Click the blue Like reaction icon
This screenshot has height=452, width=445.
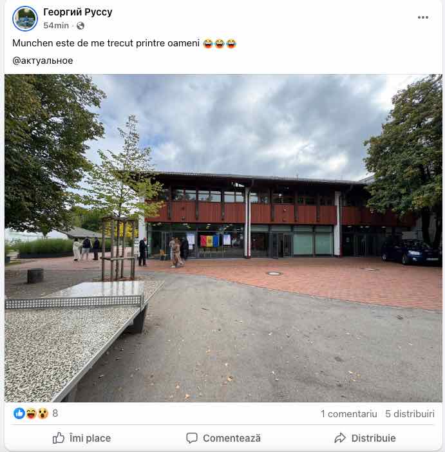tap(19, 413)
